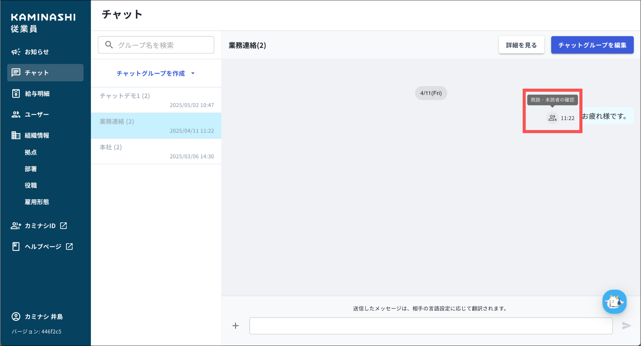Click the plus attachment icon
The width and height of the screenshot is (641, 346).
pyautogui.click(x=235, y=326)
